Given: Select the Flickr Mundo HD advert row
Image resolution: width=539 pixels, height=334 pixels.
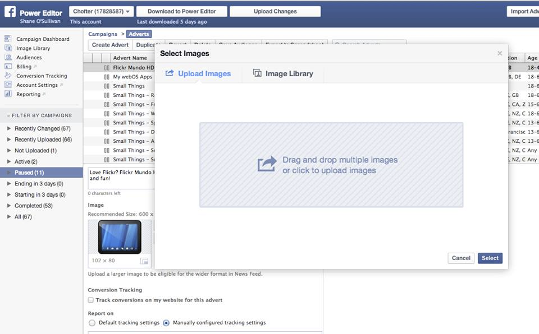Looking at the screenshot, I should click(119, 68).
